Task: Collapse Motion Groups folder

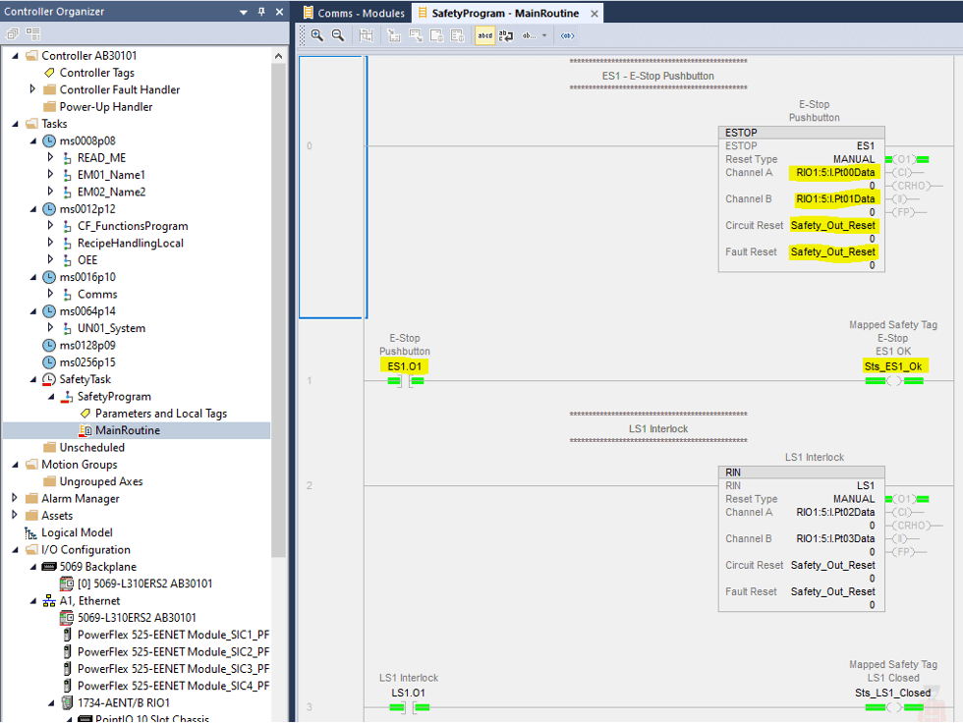Action: point(16,465)
